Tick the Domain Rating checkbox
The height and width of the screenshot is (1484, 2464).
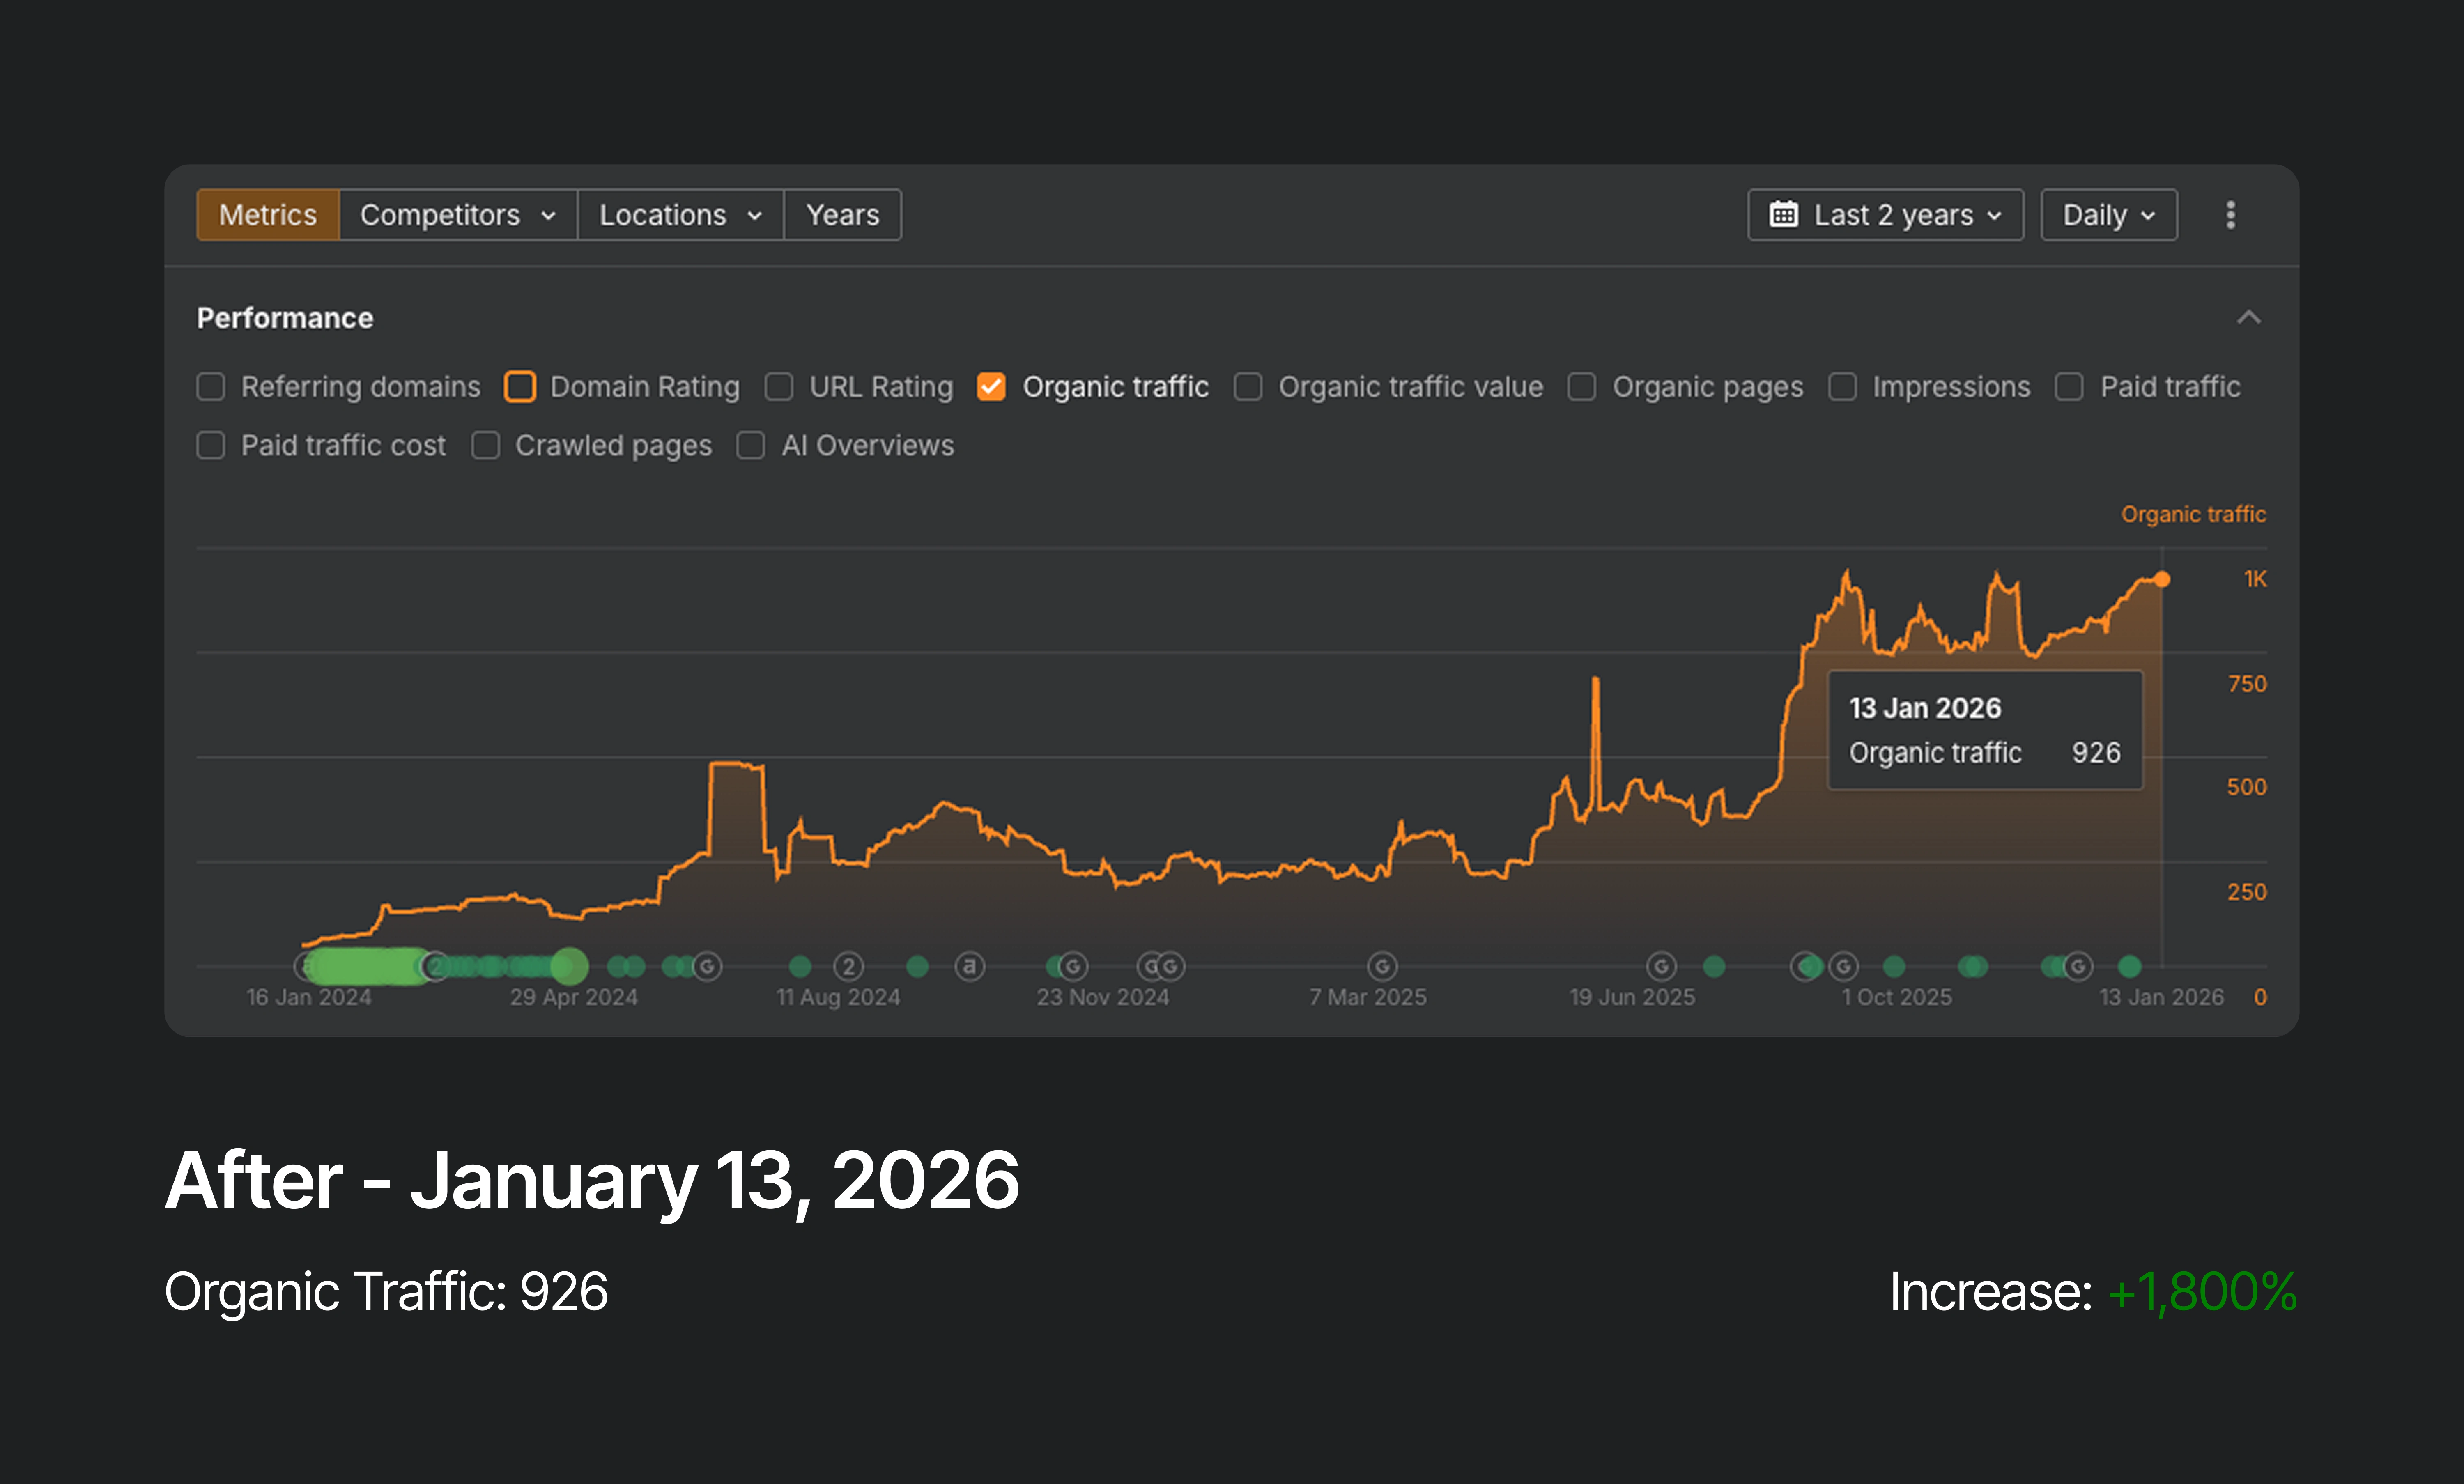[x=520, y=387]
